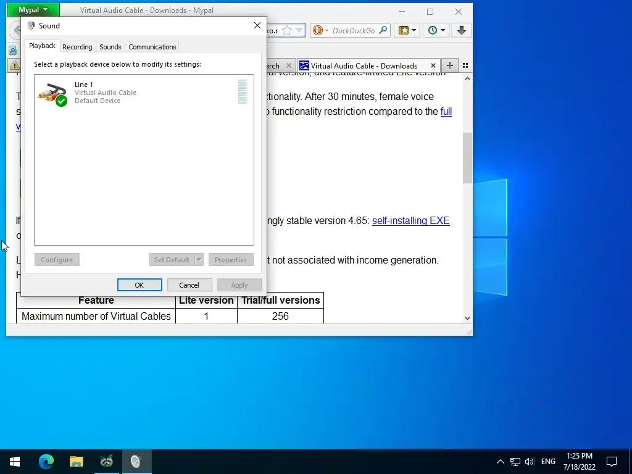Click the page scrollbar up arrow
The height and width of the screenshot is (474, 632).
point(468,78)
